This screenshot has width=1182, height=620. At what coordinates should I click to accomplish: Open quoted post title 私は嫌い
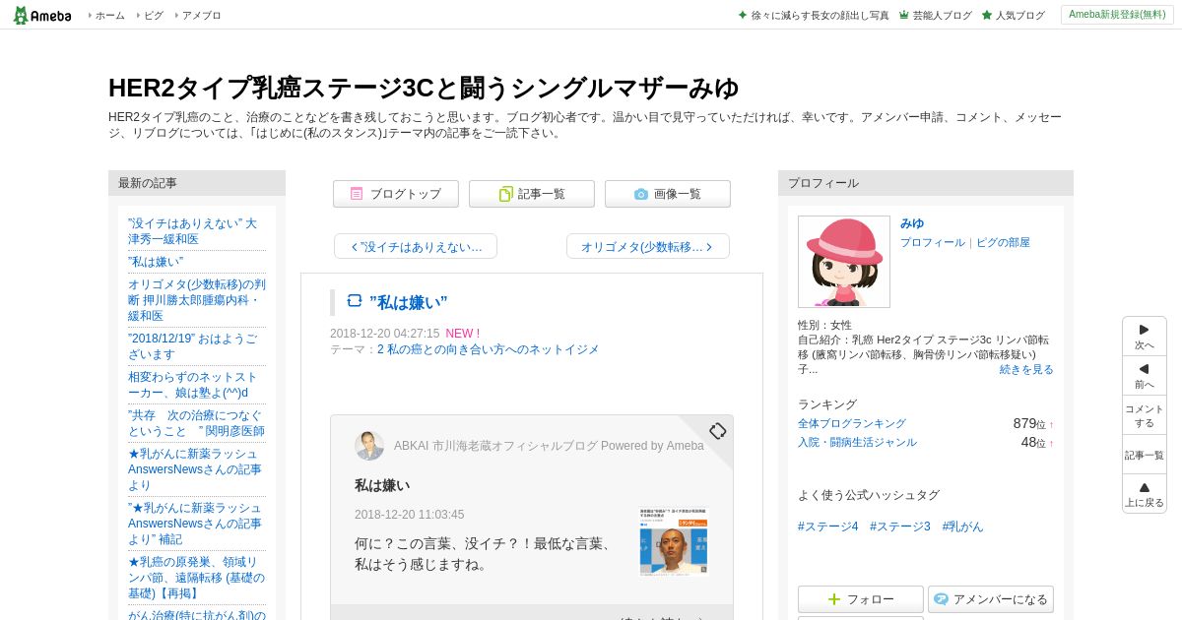(382, 485)
